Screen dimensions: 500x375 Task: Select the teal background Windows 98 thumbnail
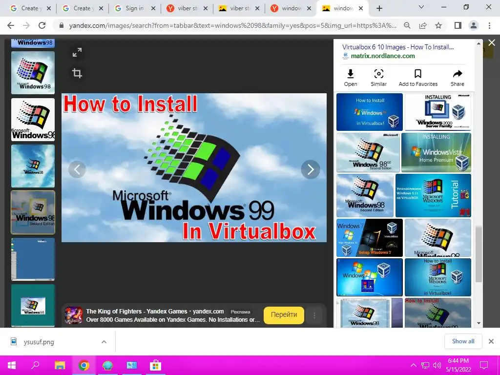(x=33, y=305)
